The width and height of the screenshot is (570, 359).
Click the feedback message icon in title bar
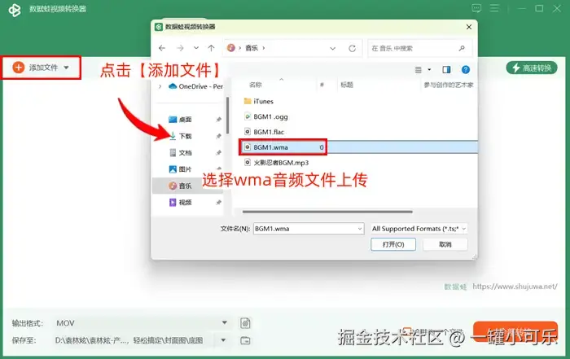coord(476,8)
